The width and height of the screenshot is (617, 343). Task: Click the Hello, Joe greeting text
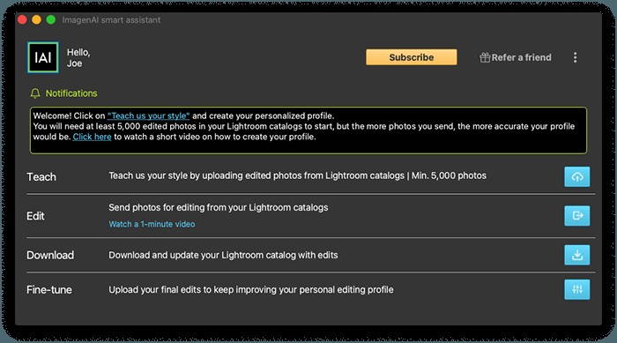(78, 58)
